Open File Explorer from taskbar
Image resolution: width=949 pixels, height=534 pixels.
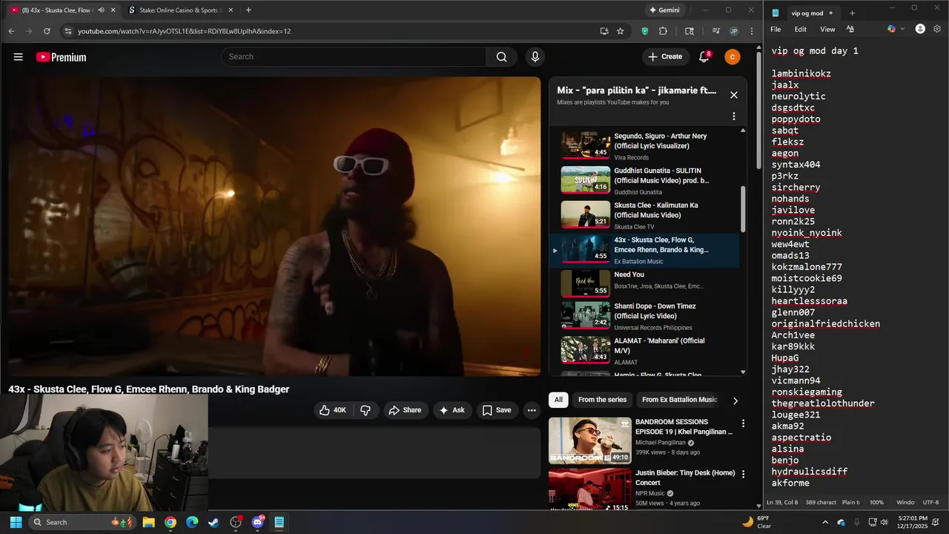pos(148,522)
